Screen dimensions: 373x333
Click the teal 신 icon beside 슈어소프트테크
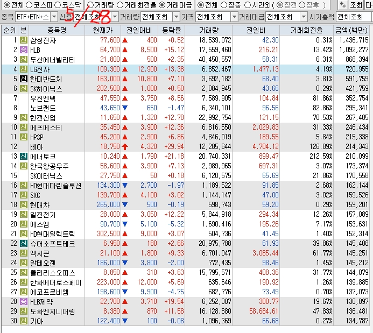(24, 244)
